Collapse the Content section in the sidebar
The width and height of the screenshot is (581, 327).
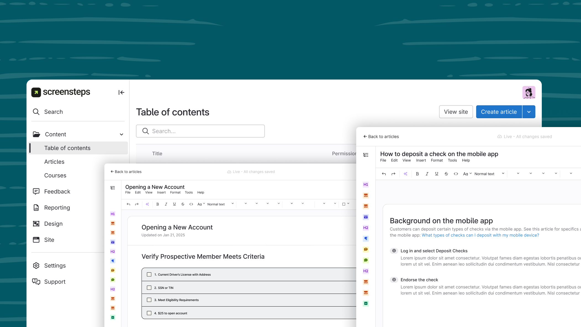click(122, 134)
